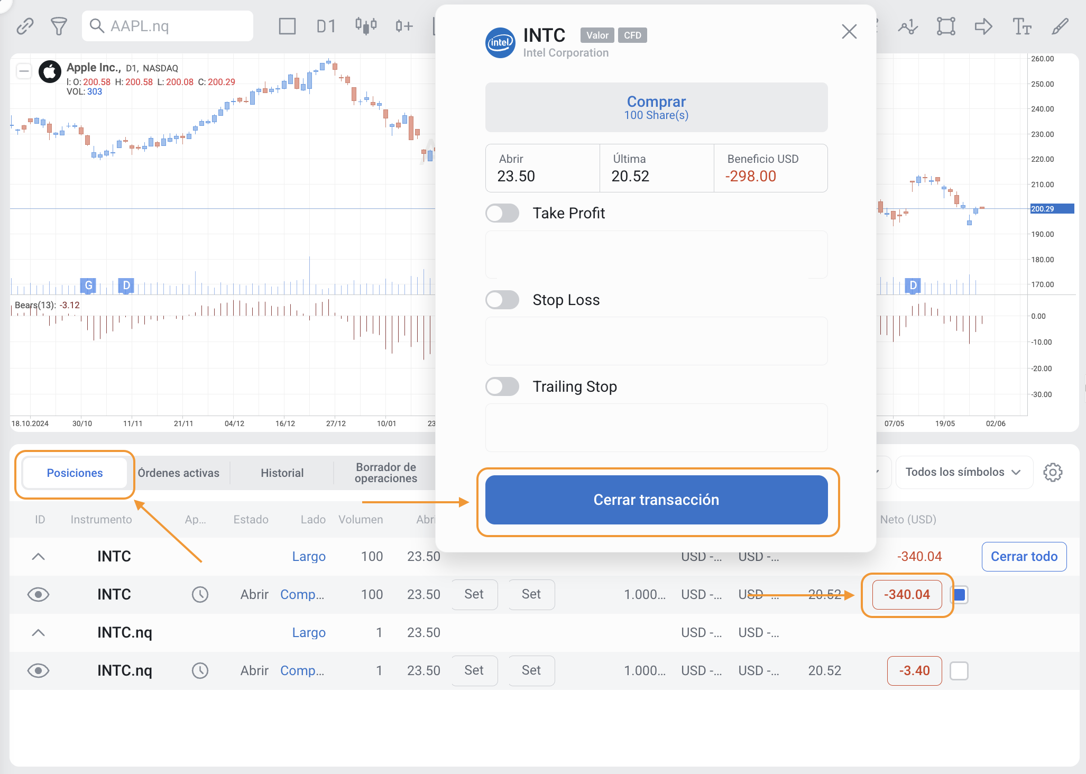1086x774 pixels.
Task: Collapse the INTC.nq group chevron
Action: 38,632
